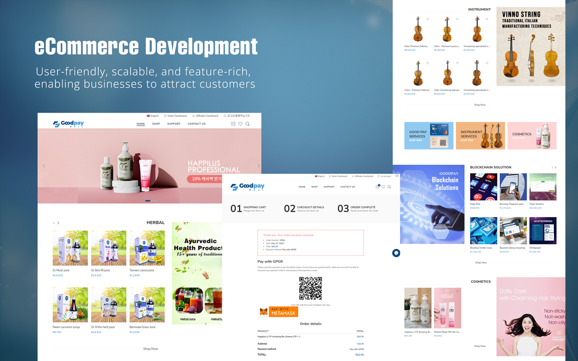This screenshot has width=578, height=361.
Task: Click the Goodpay Mall logo on the homepage
Action: point(68,124)
